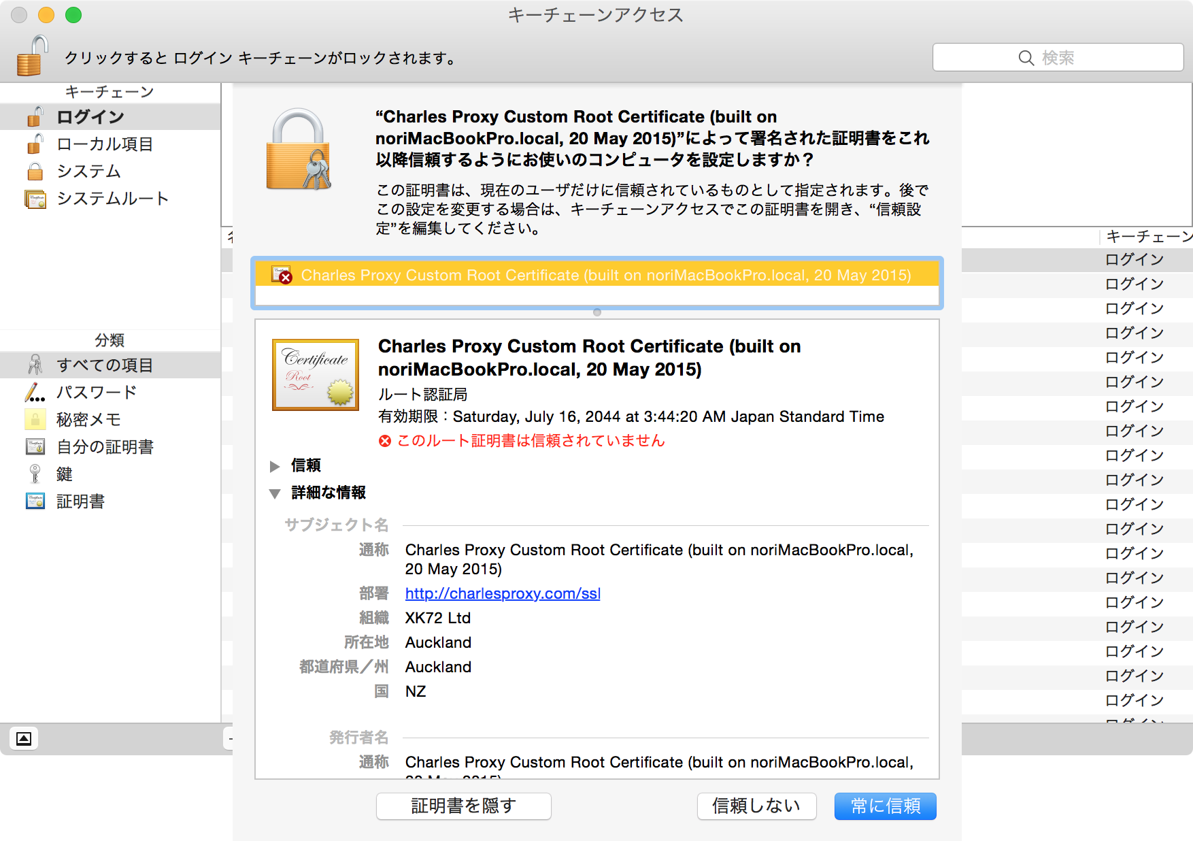Click the magnifying glass search icon
The height and width of the screenshot is (841, 1193).
coord(1026,59)
